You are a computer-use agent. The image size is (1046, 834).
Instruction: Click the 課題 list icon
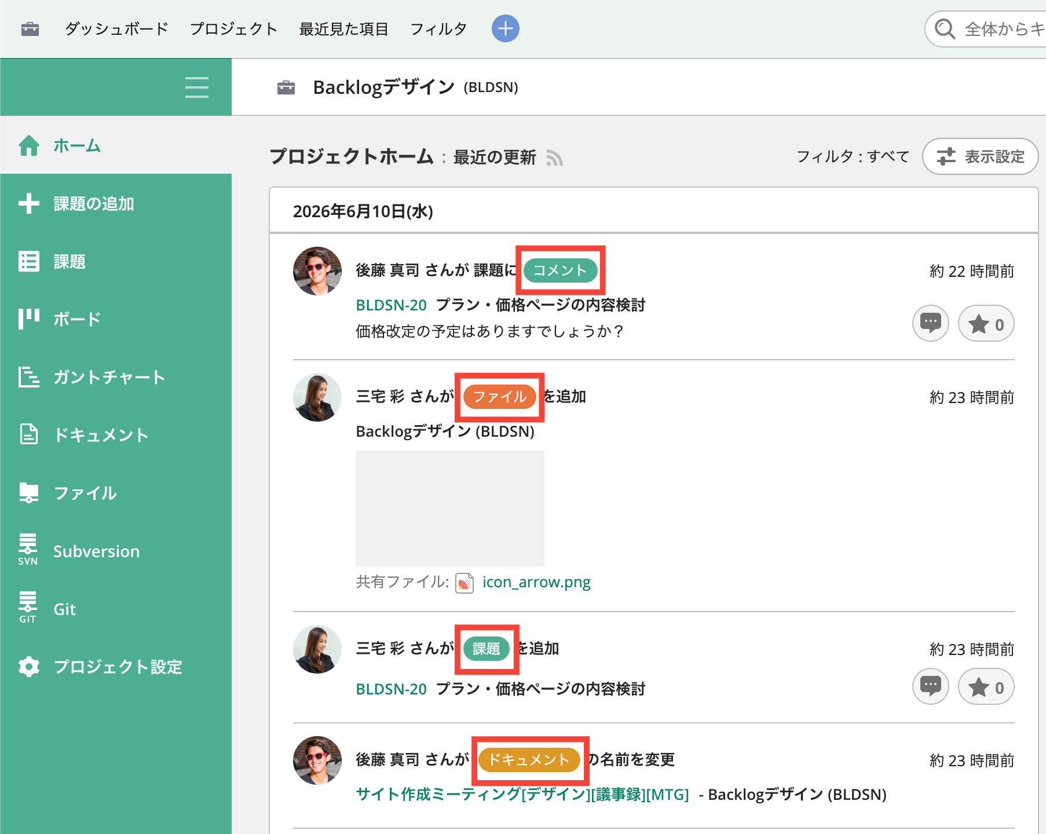[x=29, y=261]
